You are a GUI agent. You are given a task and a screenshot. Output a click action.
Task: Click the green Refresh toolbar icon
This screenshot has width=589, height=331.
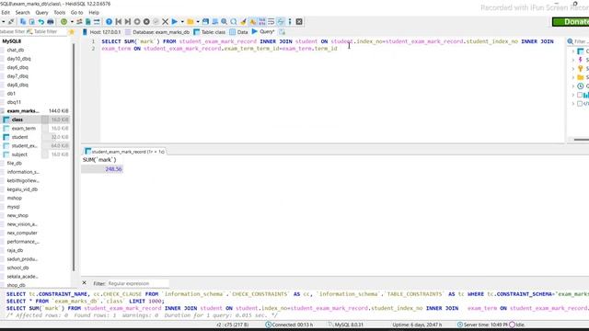point(64,22)
